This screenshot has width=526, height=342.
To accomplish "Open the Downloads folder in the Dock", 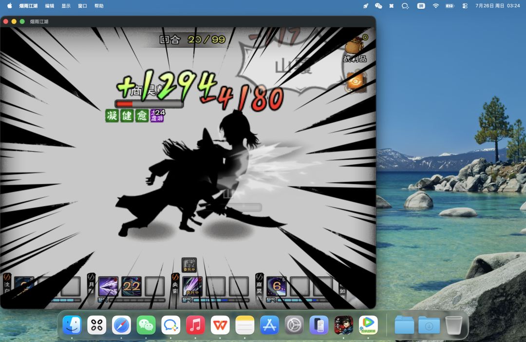I will [x=429, y=325].
